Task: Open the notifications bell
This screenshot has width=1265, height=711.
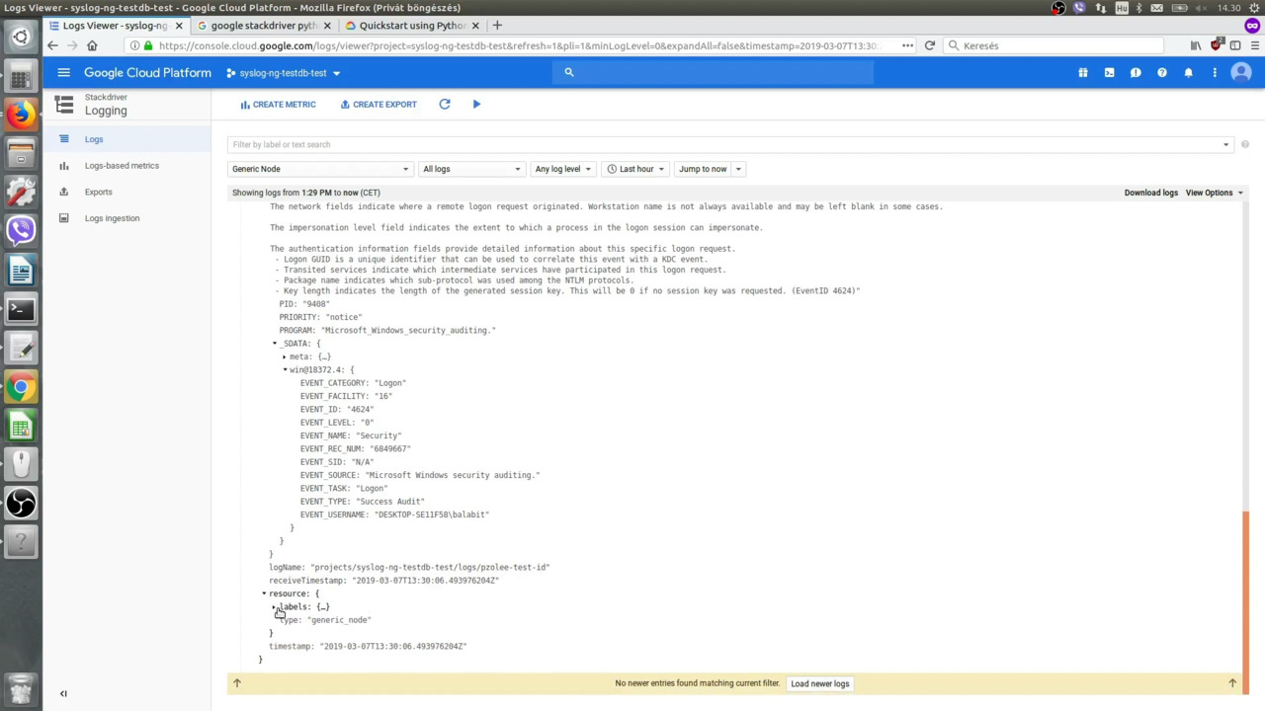Action: pyautogui.click(x=1188, y=72)
